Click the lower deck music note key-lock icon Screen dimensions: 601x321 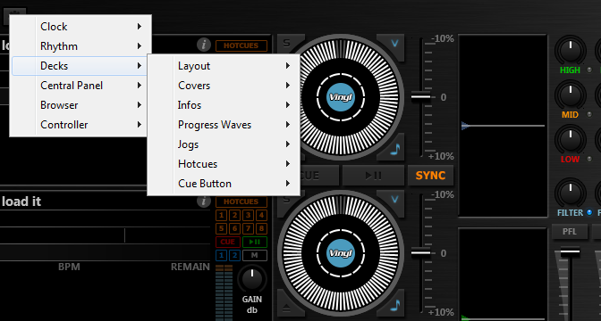(x=394, y=305)
